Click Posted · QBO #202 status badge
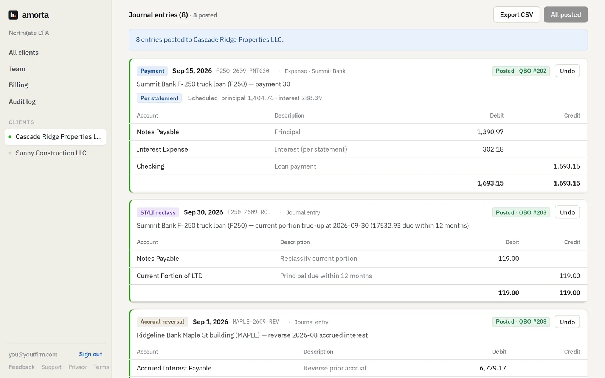This screenshot has width=605, height=378. pos(521,71)
